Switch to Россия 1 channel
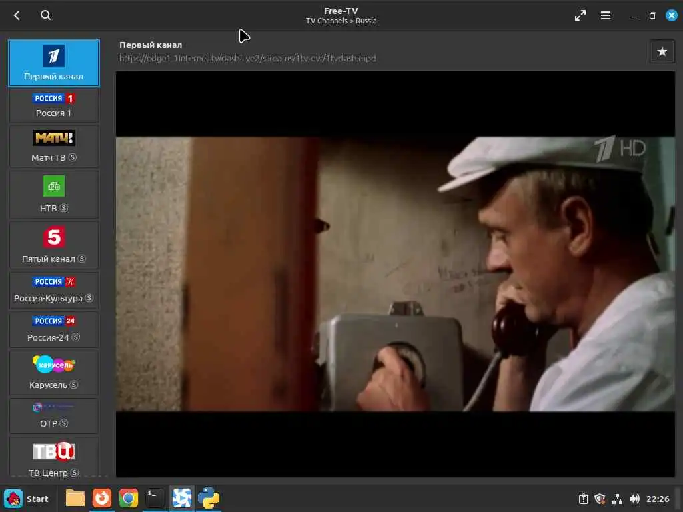The width and height of the screenshot is (683, 512). tap(54, 105)
